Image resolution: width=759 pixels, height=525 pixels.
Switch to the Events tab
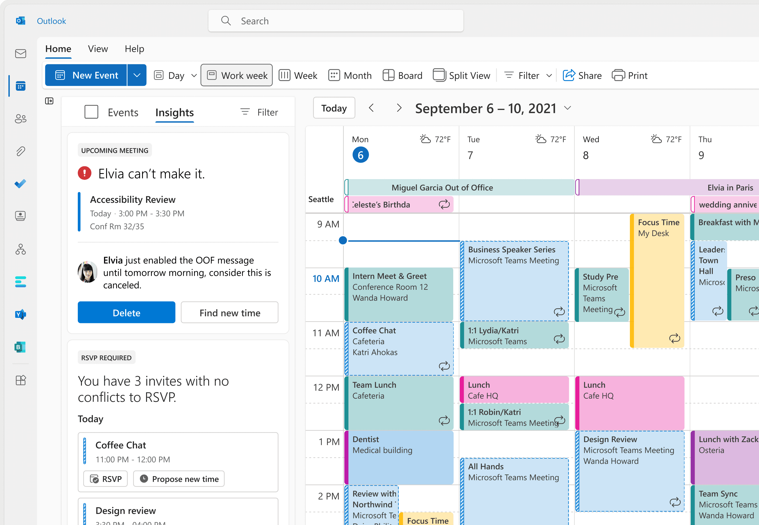coord(123,113)
